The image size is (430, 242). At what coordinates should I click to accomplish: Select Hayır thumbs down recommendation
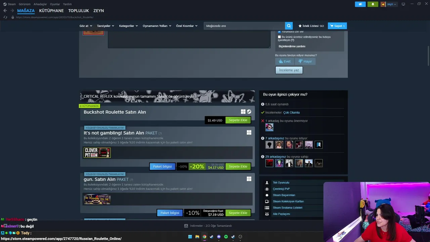305,61
